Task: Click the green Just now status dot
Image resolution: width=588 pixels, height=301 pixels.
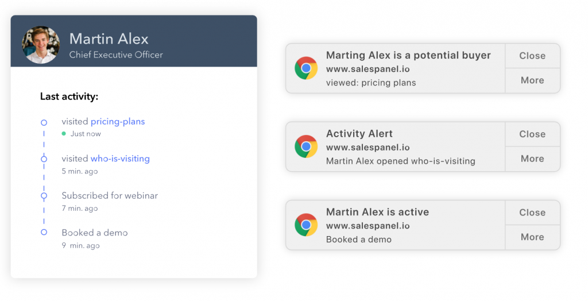Action: (64, 134)
